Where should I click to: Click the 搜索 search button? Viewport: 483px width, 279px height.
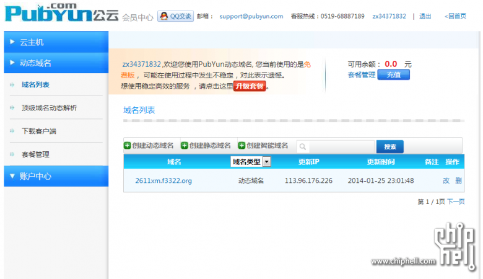click(390, 147)
